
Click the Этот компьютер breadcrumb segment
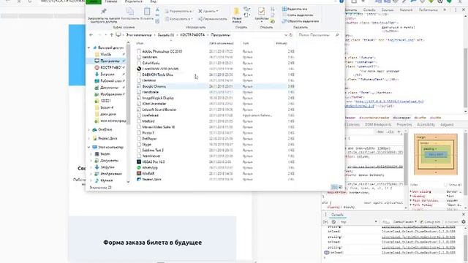(x=139, y=35)
